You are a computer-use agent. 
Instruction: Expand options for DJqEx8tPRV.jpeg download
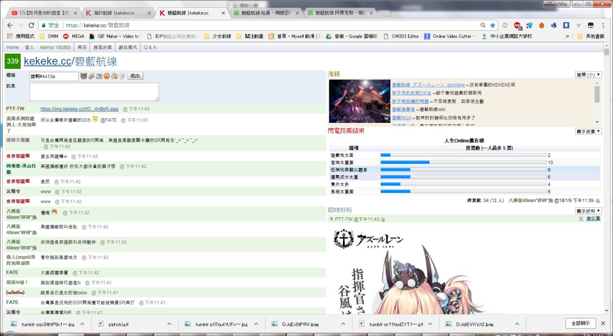[x=343, y=324]
